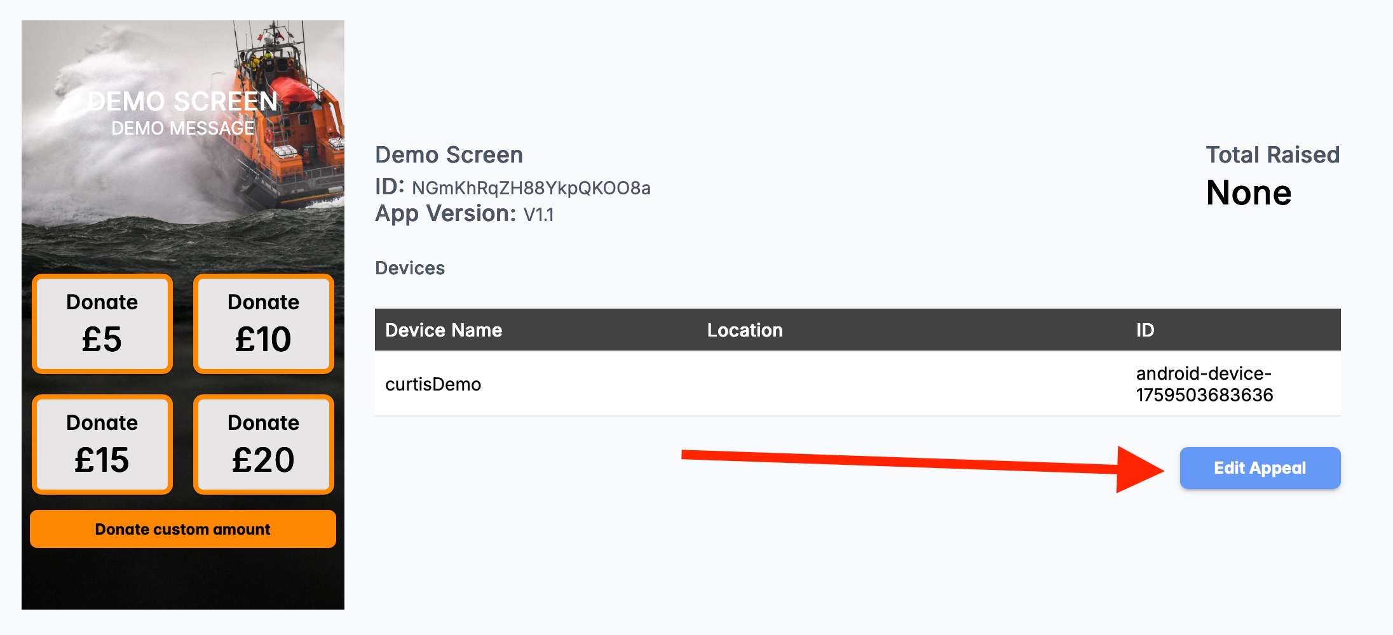Click the DEMO MESSAGE text in preview
This screenshot has height=635, width=1393.
point(183,128)
